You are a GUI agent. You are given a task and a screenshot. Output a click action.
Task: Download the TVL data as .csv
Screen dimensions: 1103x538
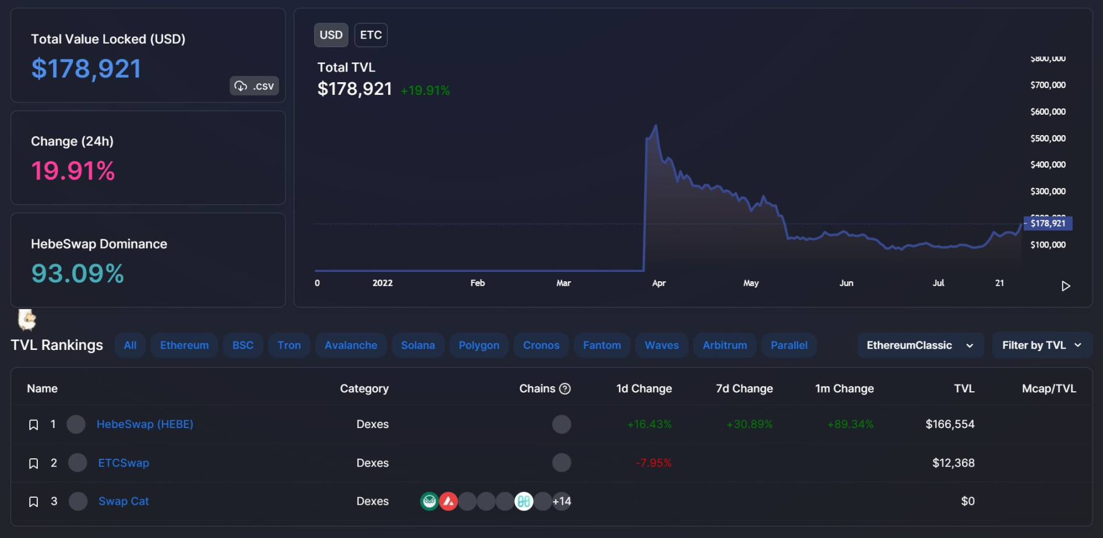[254, 86]
